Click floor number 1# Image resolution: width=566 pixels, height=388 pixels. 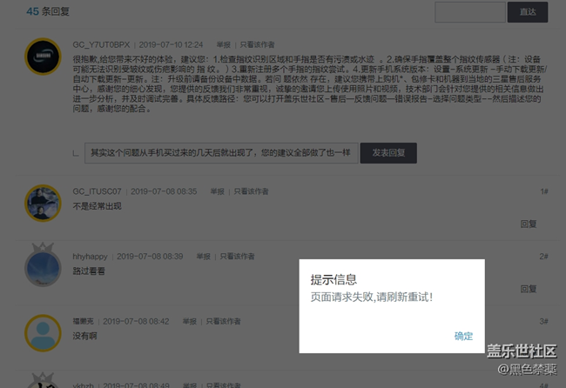(544, 191)
